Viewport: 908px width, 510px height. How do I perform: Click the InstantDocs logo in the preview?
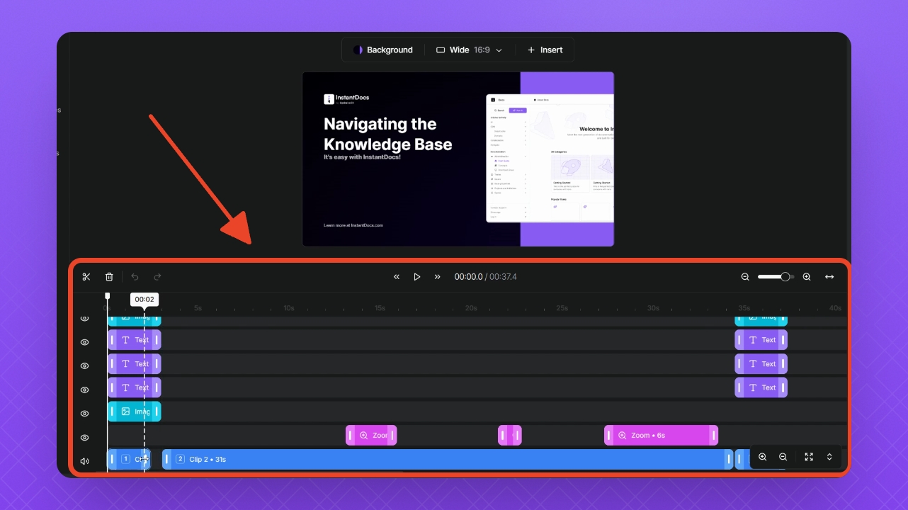[x=346, y=99]
